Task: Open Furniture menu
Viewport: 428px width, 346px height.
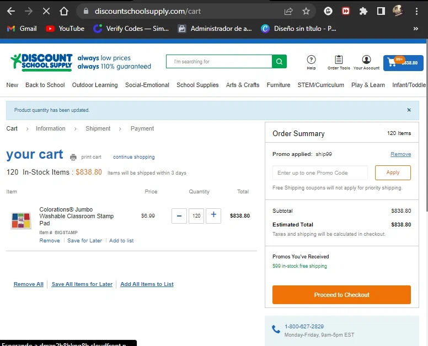Action: click(x=279, y=85)
